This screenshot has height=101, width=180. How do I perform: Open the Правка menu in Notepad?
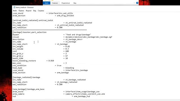click(21, 11)
